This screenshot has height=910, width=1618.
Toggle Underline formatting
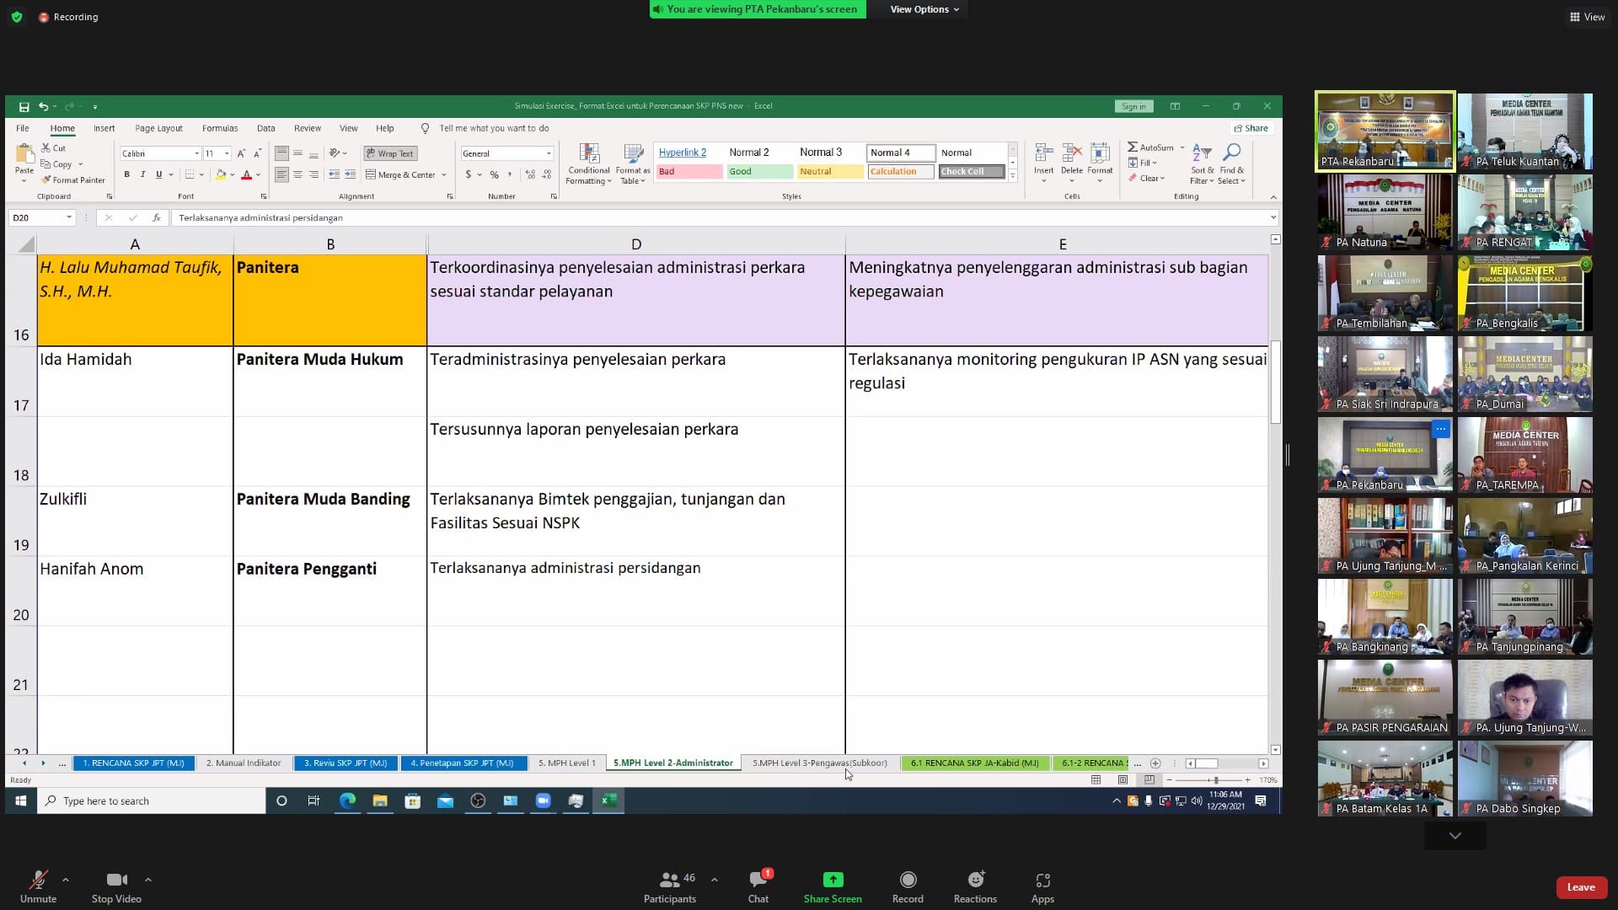(158, 174)
